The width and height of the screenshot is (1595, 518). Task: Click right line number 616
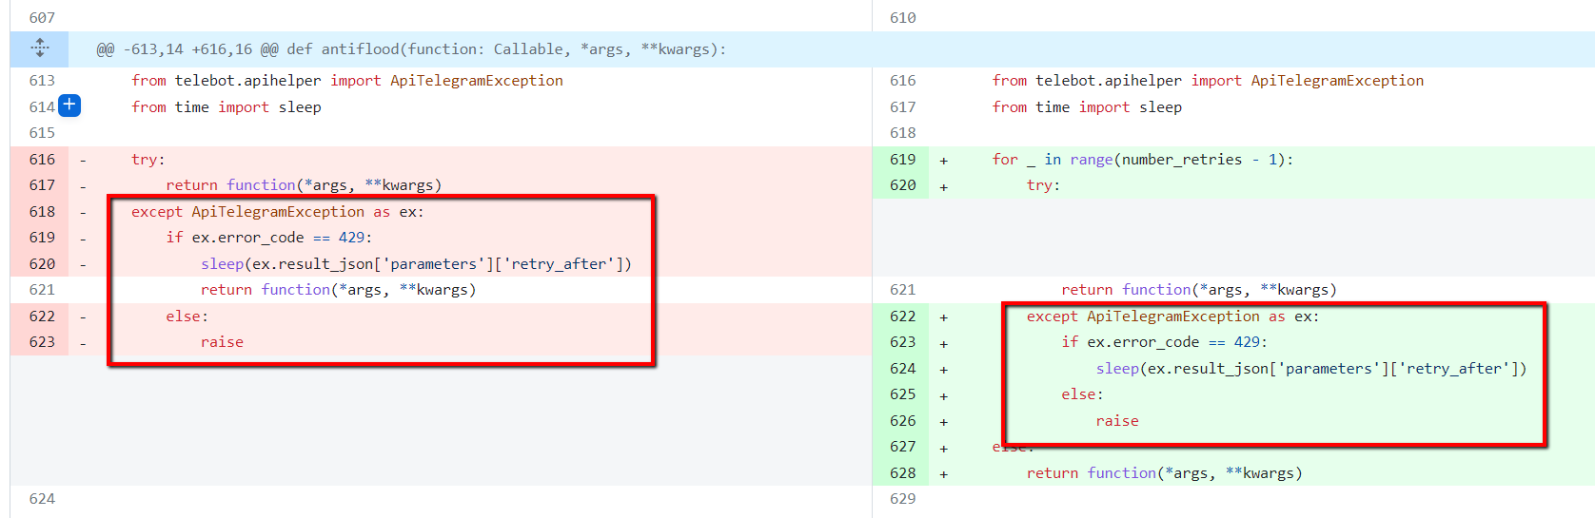pos(902,81)
